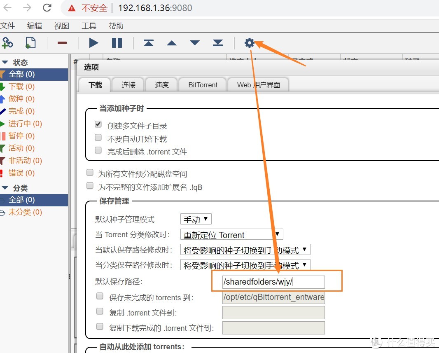The image size is (439, 353).
Task: Click the add torrent file icon
Action: (x=30, y=43)
